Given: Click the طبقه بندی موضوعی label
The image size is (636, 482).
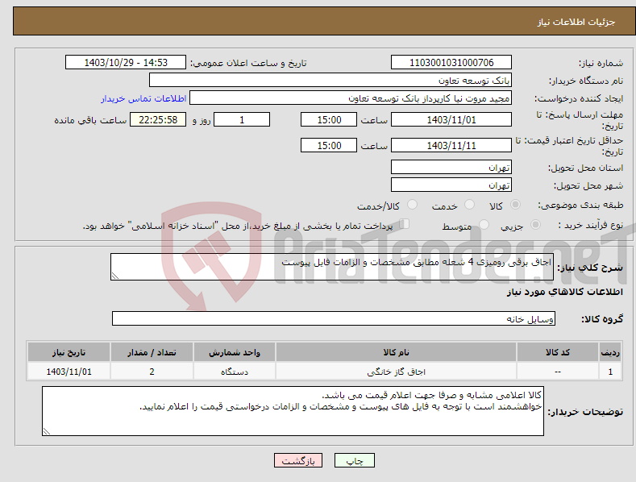Looking at the screenshot, I should point(580,205).
